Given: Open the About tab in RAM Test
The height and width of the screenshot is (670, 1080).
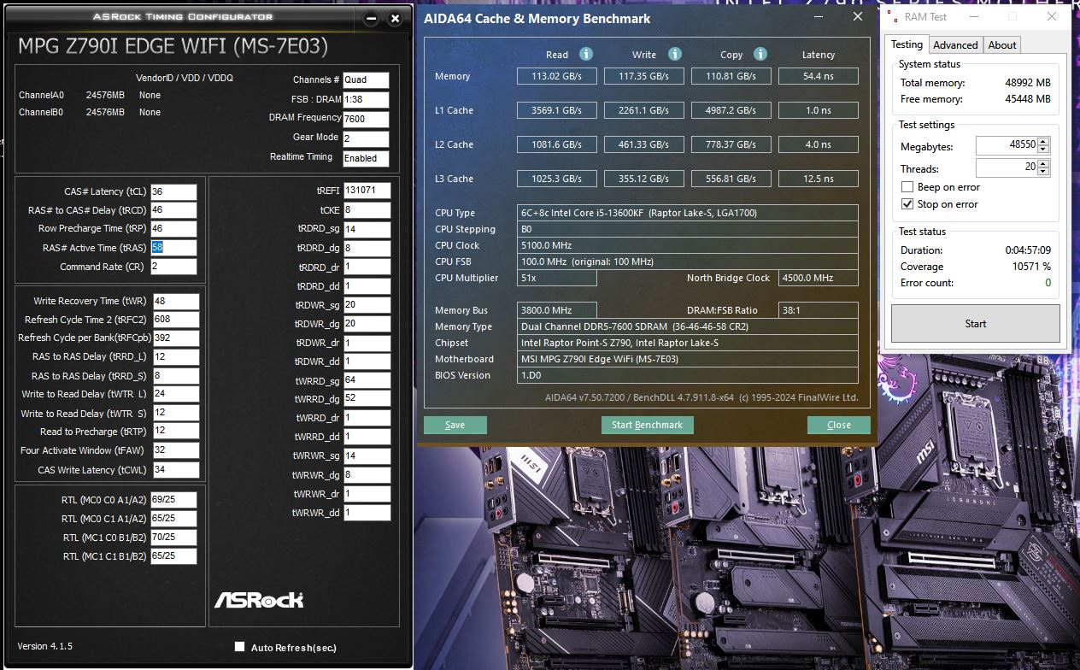Looking at the screenshot, I should tap(1002, 45).
